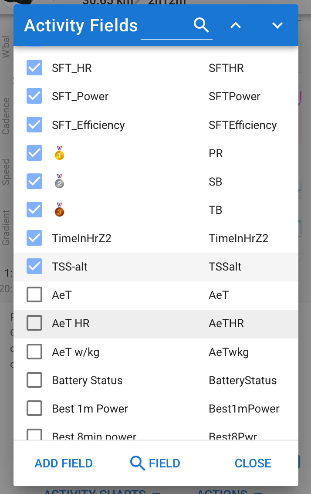Image resolution: width=311 pixels, height=494 pixels.
Task: Click the search input field in header
Action: coord(176,27)
